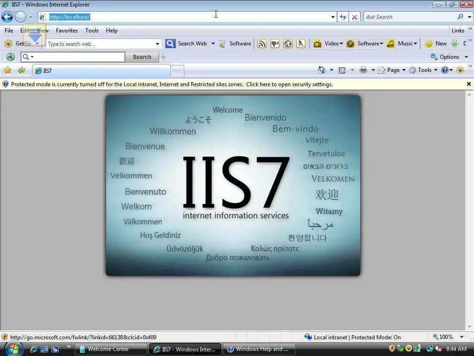Viewport: 474px width, 356px height.
Task: Click Local intranet Protected Mode status text
Action: 357,337
